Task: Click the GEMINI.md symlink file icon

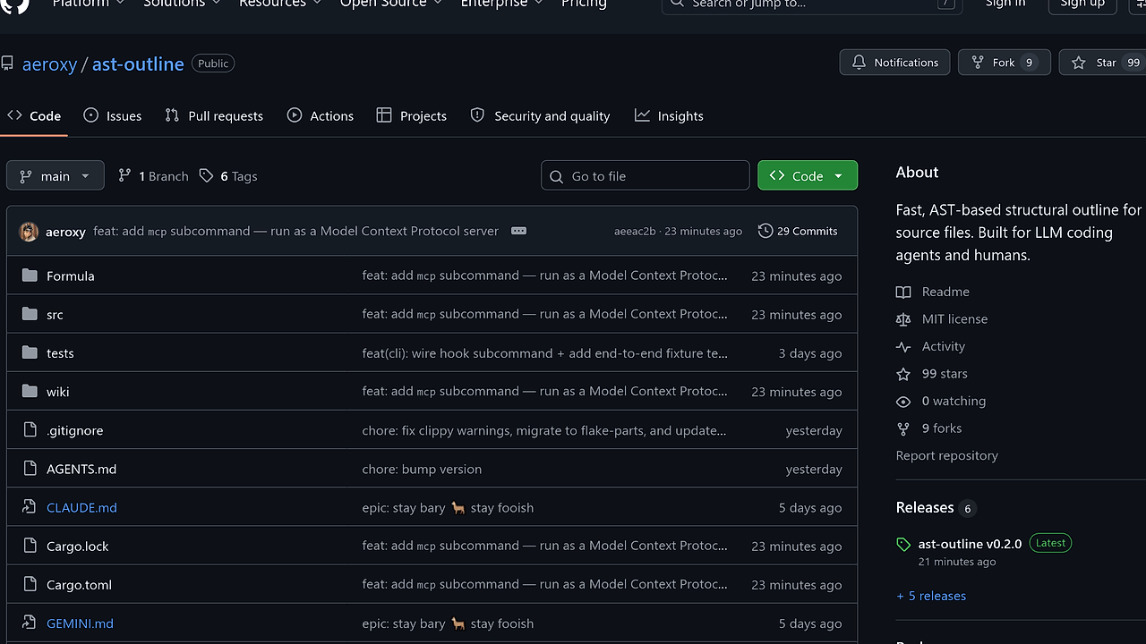Action: pos(30,622)
